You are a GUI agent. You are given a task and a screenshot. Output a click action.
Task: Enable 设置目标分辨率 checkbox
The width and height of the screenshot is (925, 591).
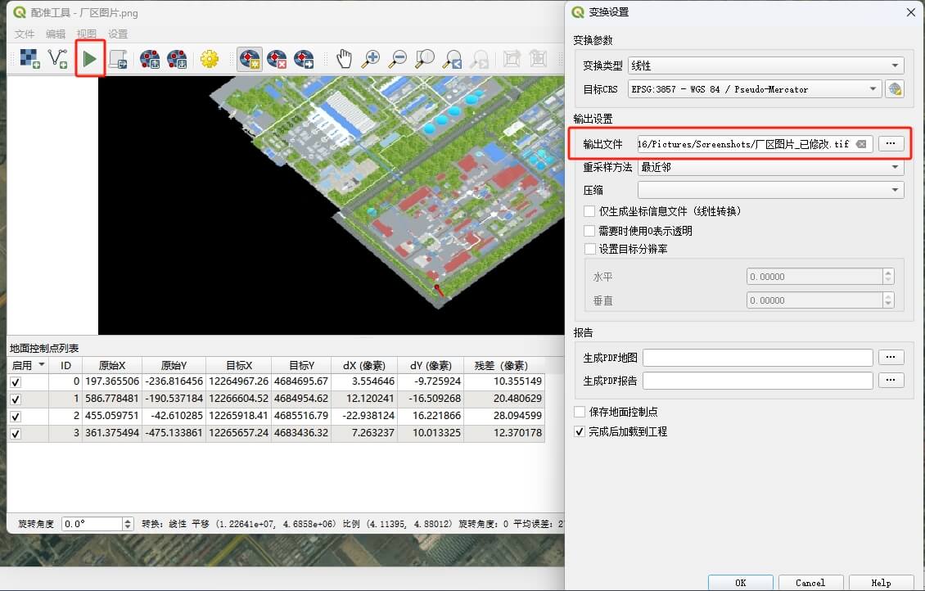tap(589, 249)
